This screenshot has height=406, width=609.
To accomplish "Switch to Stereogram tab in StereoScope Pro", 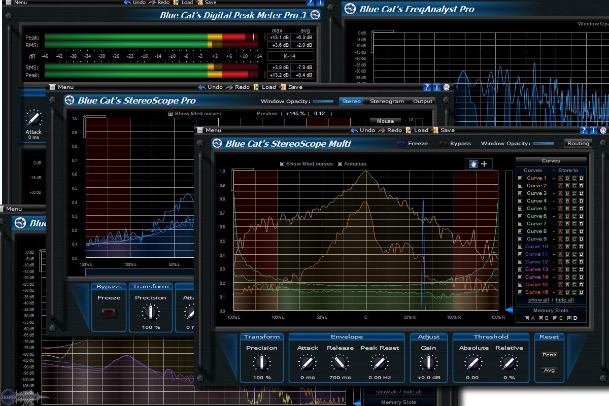I will click(387, 101).
